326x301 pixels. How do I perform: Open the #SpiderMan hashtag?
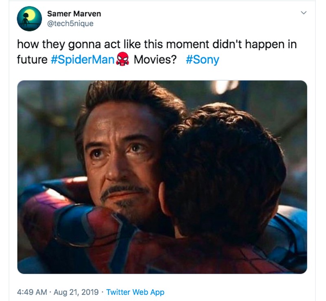click(83, 60)
